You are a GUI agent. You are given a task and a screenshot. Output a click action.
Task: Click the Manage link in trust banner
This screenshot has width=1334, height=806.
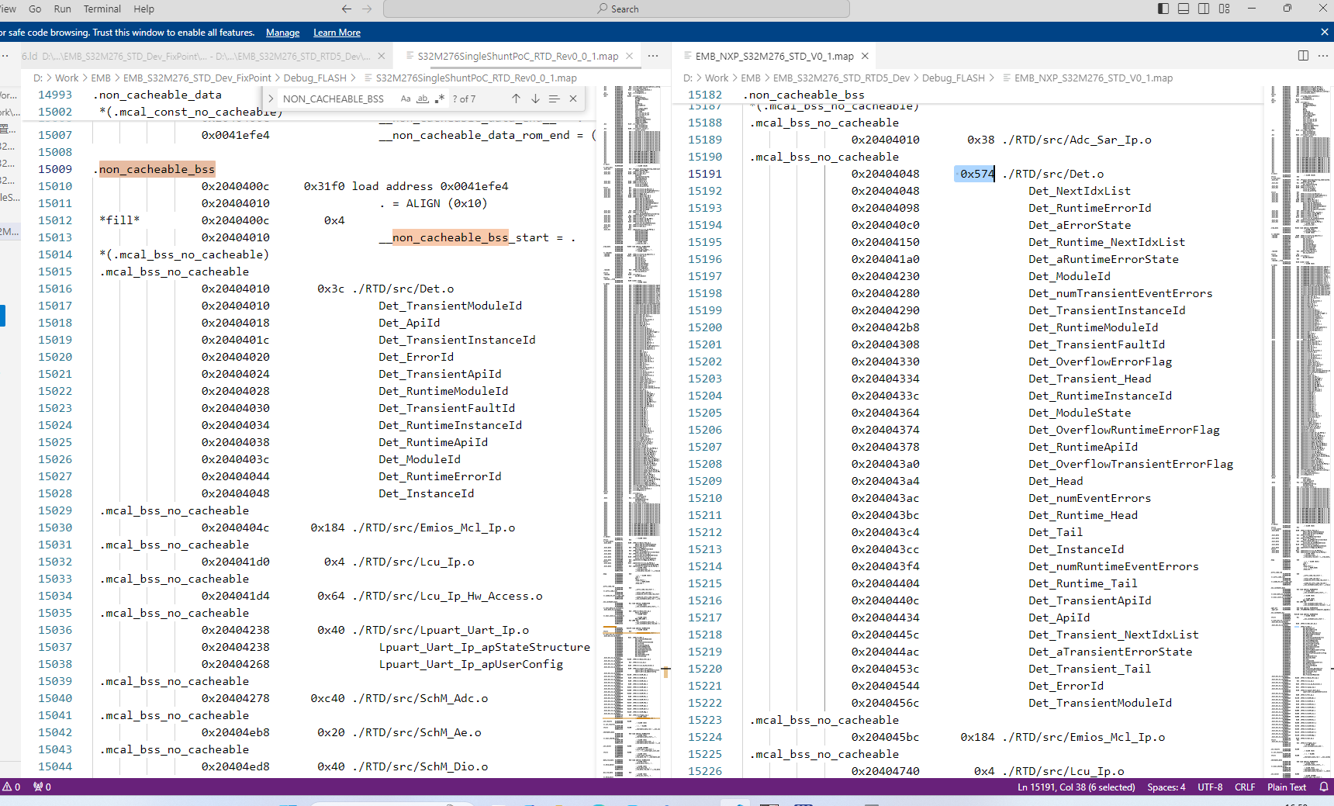click(282, 32)
